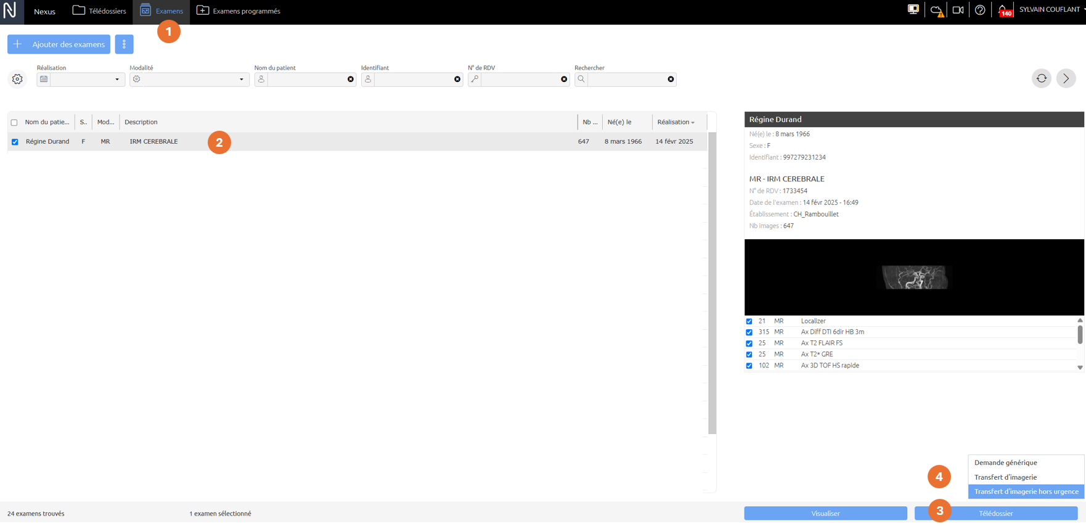Clear the Identifiant filter field
Image resolution: width=1086 pixels, height=526 pixels.
click(457, 80)
